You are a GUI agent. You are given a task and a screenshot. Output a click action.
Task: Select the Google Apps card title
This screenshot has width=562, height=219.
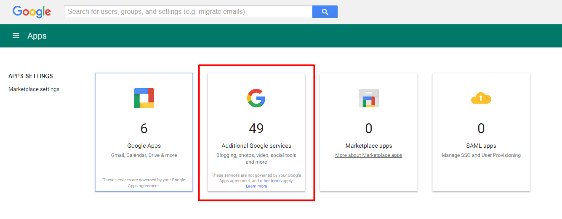[x=144, y=146]
